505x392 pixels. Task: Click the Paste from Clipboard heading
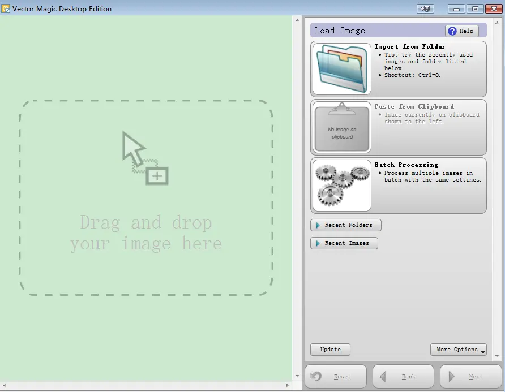[x=414, y=106]
